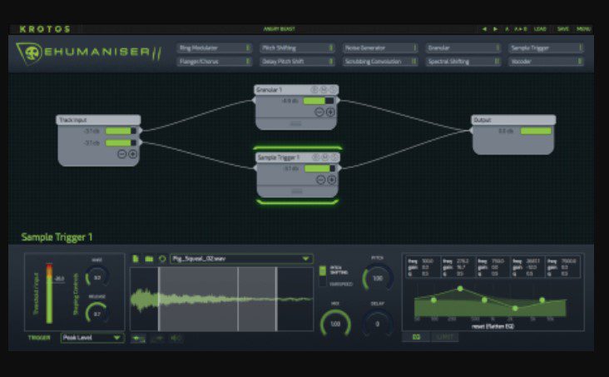Click the folder icon above waveform

tap(149, 259)
